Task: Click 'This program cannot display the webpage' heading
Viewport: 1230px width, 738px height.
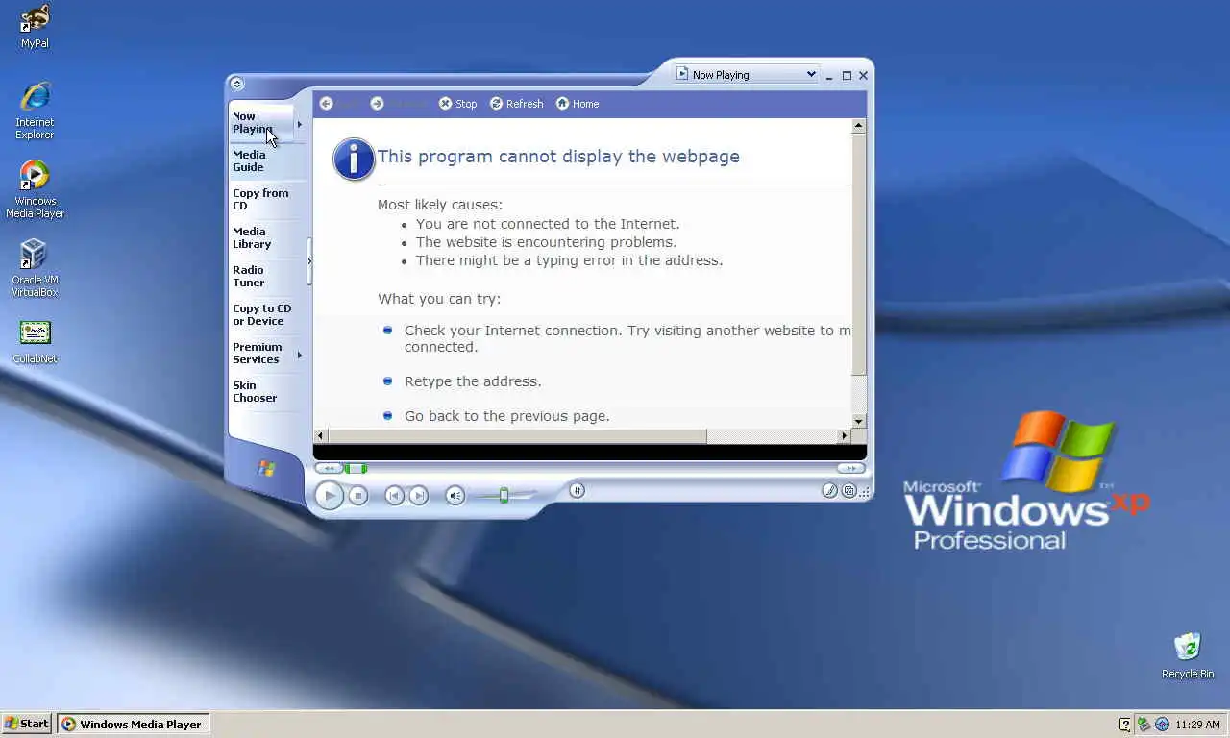Action: (558, 157)
